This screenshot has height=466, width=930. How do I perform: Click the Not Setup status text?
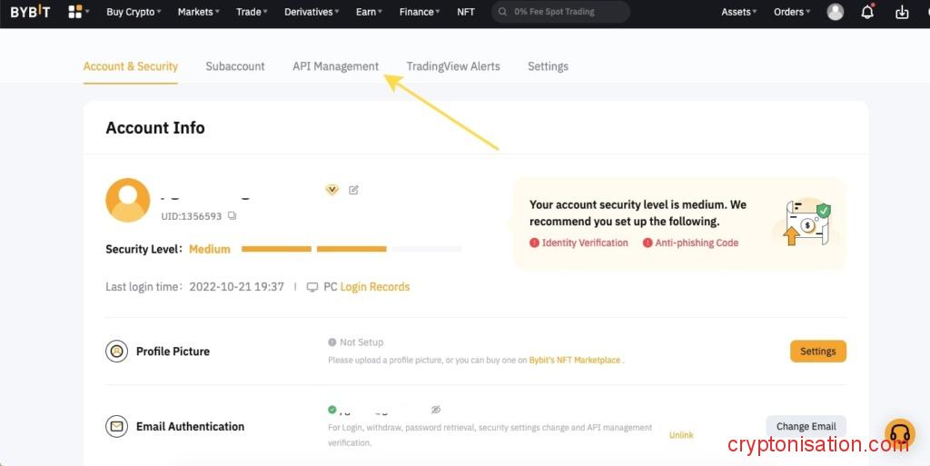pos(361,342)
